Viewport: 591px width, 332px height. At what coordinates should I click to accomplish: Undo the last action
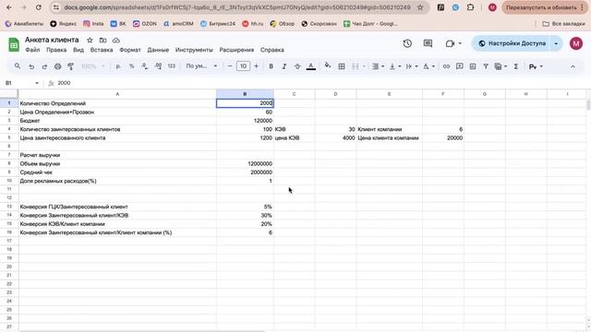tap(31, 66)
